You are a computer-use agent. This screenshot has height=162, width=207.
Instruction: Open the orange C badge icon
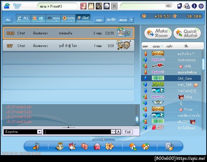coord(110,146)
